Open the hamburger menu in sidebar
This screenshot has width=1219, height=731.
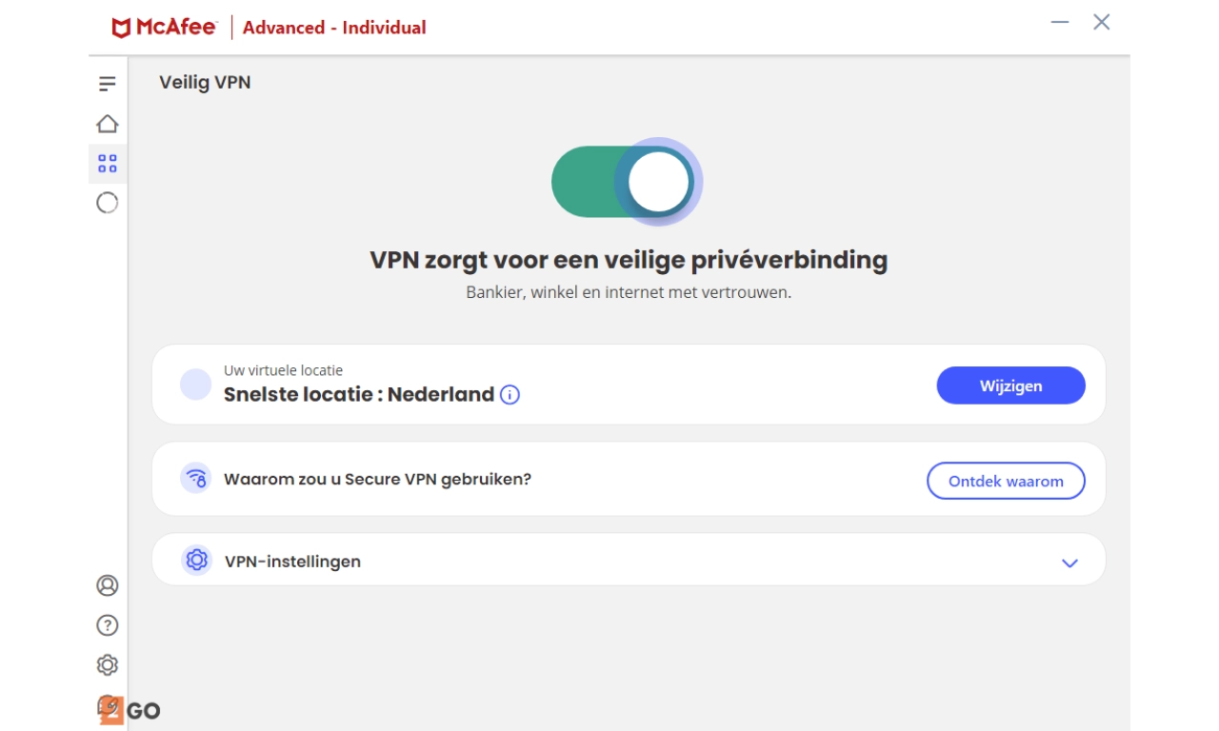[x=107, y=84]
